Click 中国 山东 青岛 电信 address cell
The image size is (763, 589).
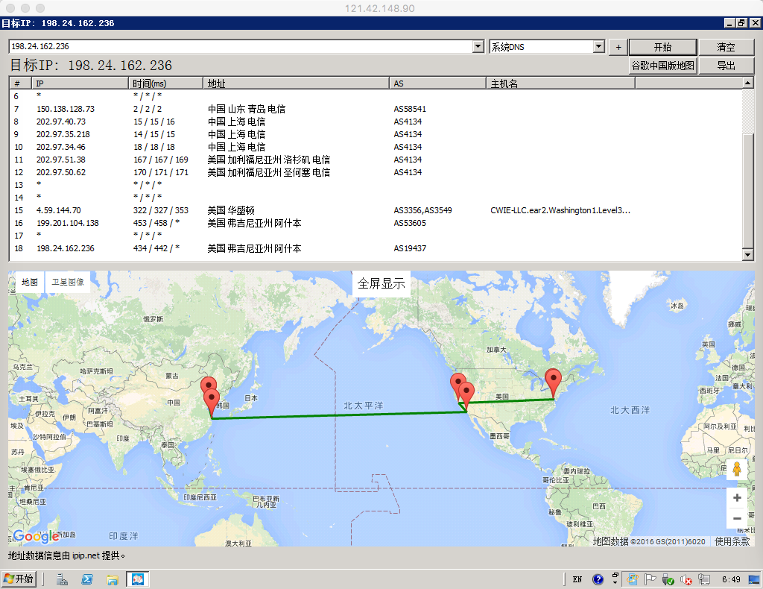[x=247, y=109]
